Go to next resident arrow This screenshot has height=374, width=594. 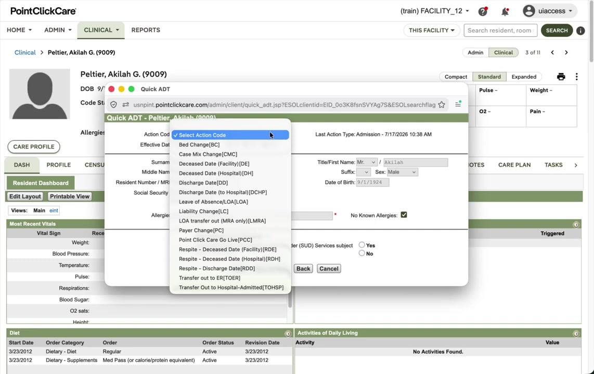[566, 52]
